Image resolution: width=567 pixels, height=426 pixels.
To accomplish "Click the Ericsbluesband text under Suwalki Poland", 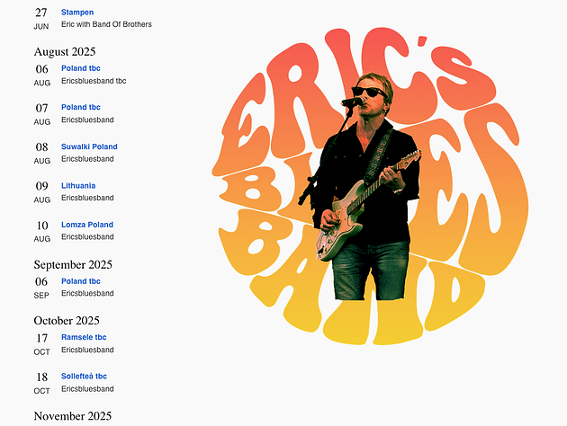I will click(x=87, y=159).
